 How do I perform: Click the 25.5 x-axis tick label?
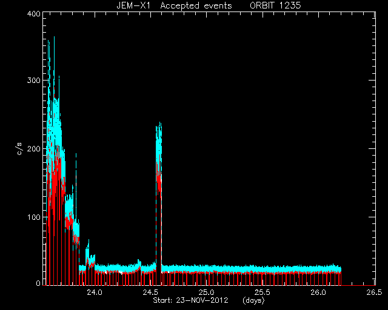(263, 292)
